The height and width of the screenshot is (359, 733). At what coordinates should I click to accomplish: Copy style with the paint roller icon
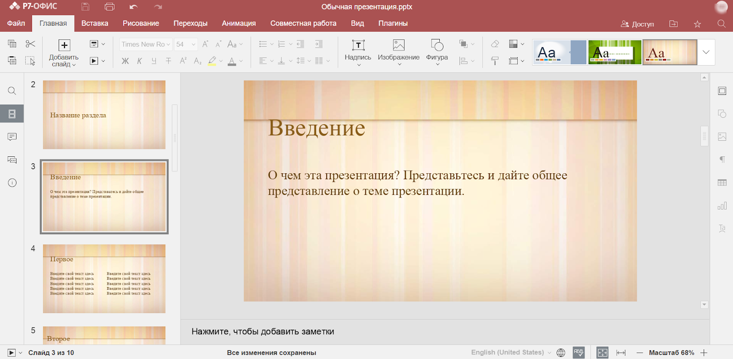point(495,61)
